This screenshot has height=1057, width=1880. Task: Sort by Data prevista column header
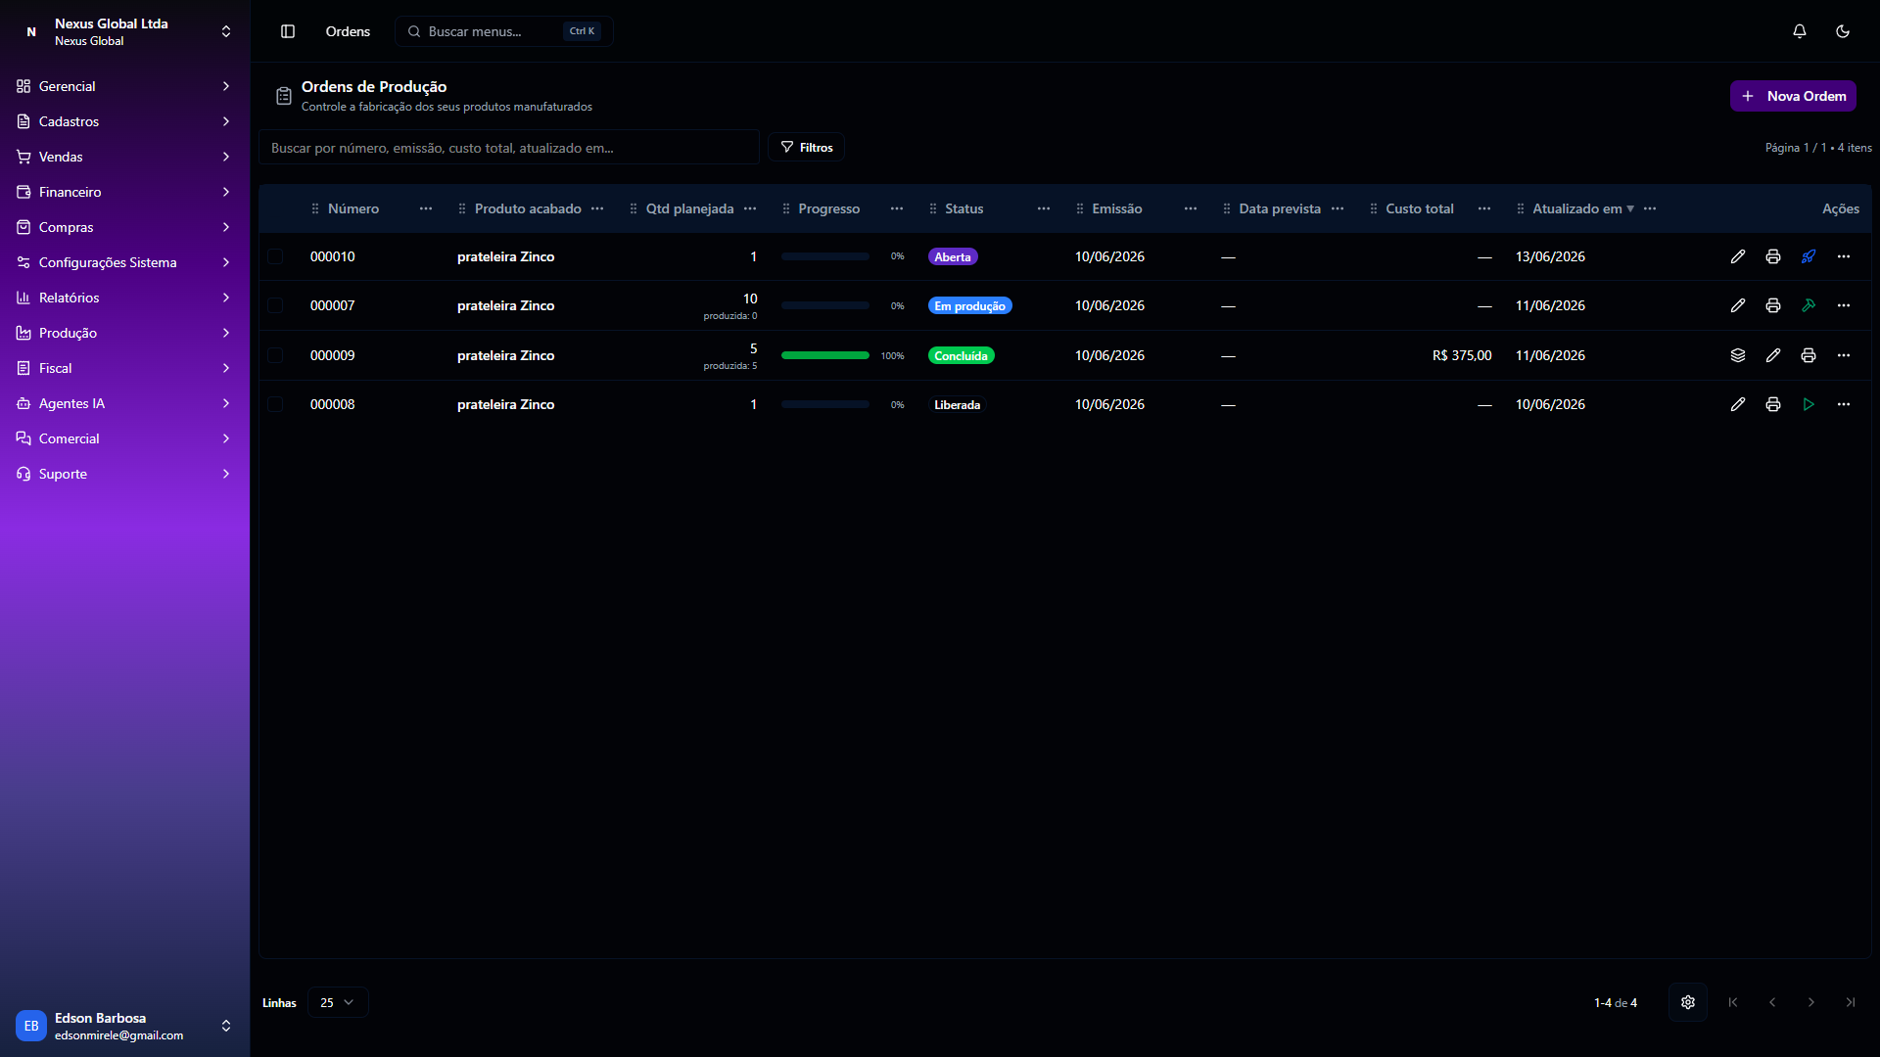pos(1280,208)
